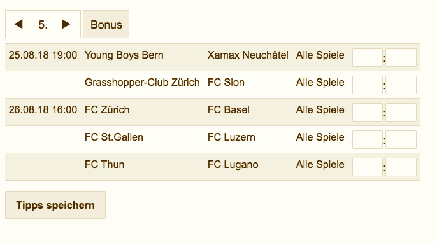
Task: Open Alle Spiele link in FC St.Gallen row
Action: point(320,137)
